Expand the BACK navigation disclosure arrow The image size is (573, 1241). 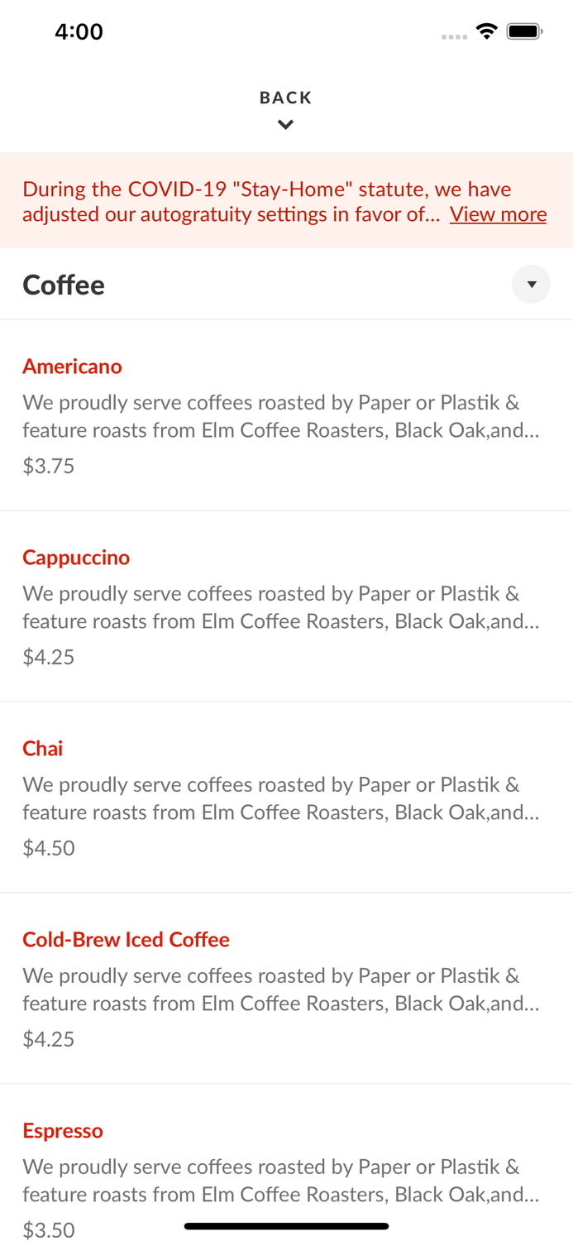pos(286,123)
